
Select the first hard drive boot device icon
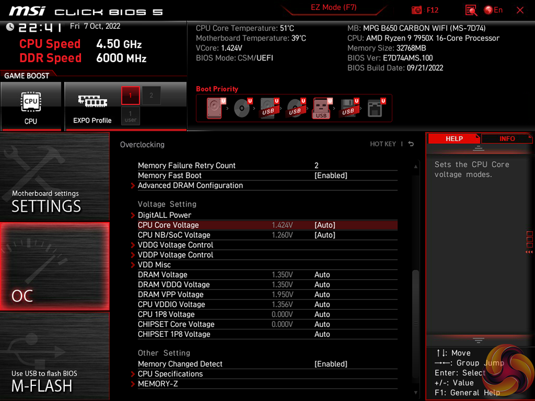[x=214, y=108]
